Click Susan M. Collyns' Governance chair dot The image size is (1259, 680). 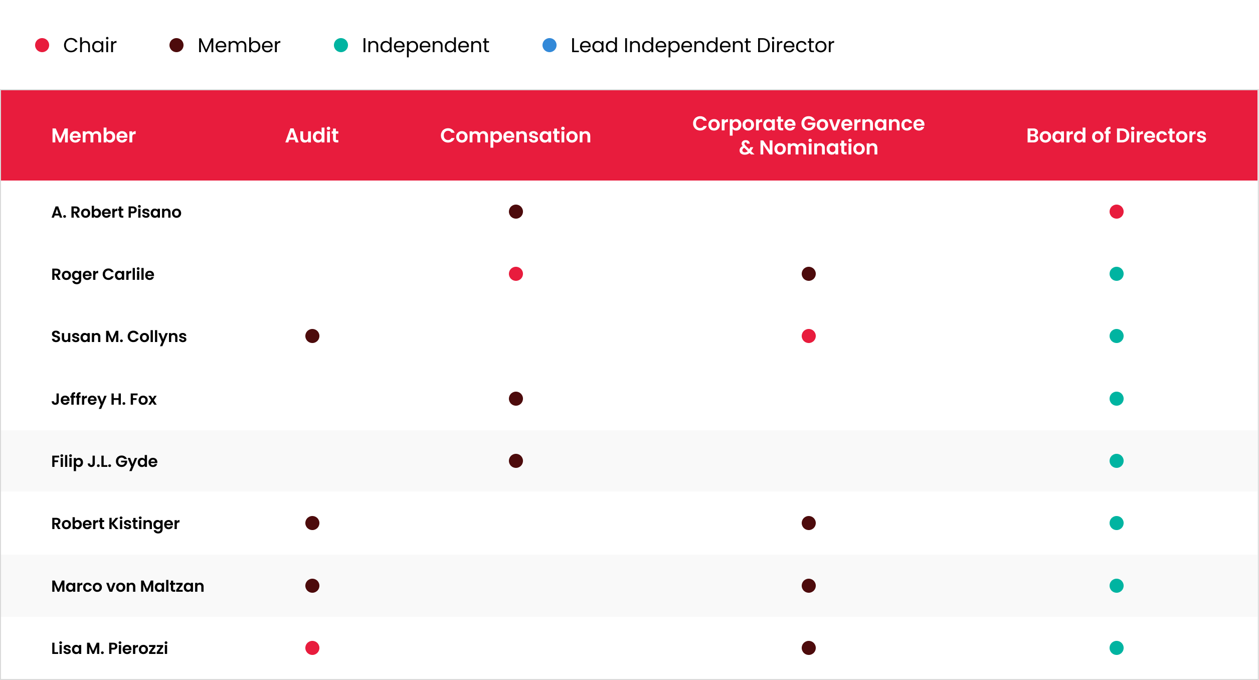click(808, 336)
